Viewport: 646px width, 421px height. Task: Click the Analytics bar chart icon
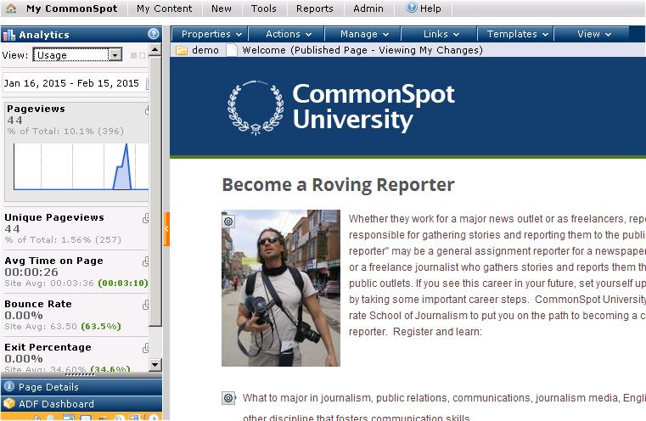[x=9, y=35]
